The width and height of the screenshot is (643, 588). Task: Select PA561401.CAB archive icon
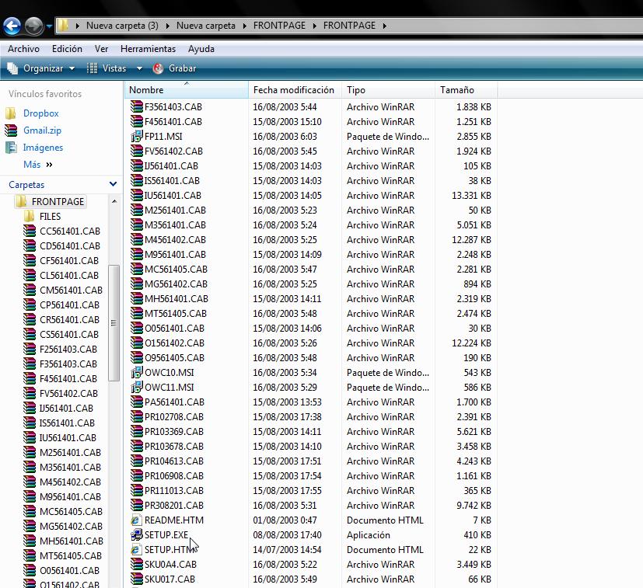[137, 402]
